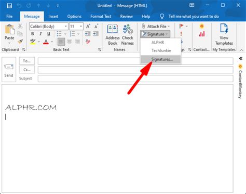The height and width of the screenshot is (194, 246).
Task: Apply red font color
Action: pos(46,42)
